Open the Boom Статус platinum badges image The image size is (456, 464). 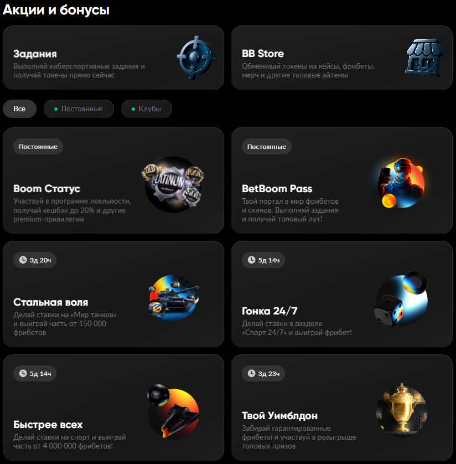(173, 184)
